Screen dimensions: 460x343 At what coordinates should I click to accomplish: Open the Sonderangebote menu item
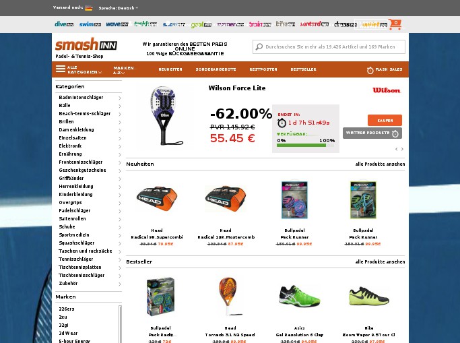click(216, 69)
